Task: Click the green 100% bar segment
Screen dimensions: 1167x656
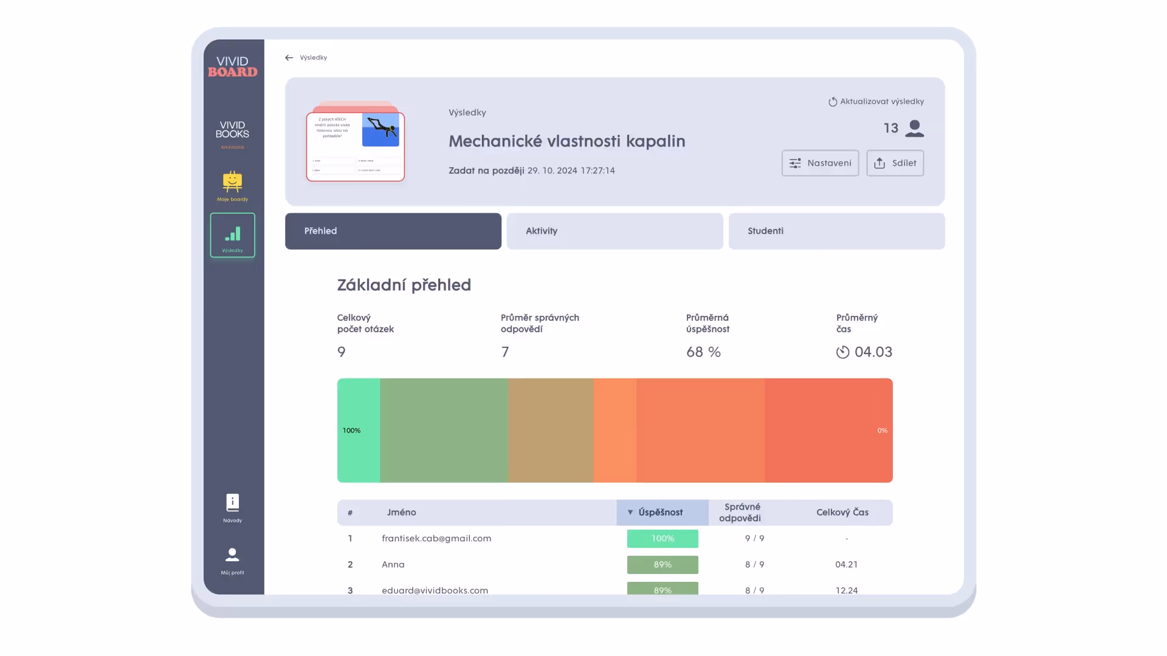Action: tap(359, 431)
